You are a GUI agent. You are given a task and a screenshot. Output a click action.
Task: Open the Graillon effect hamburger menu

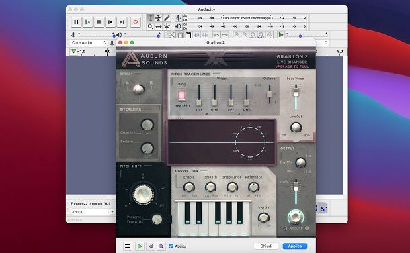point(127,246)
